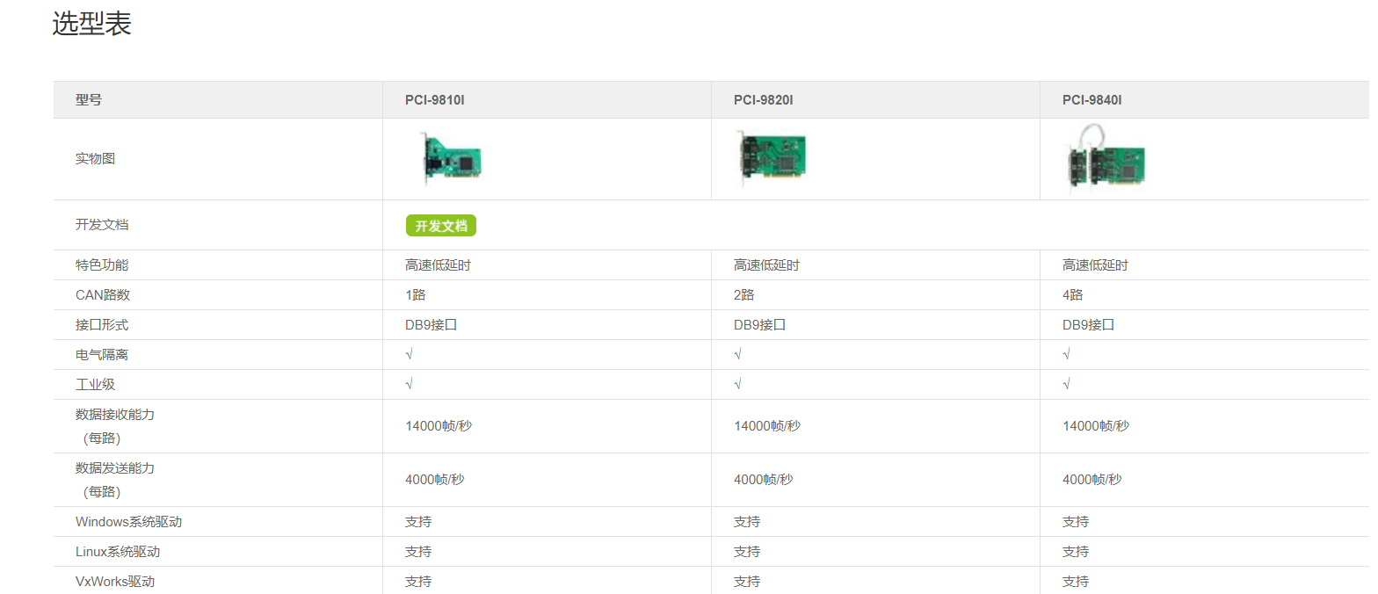The image size is (1378, 594).
Task: Click the Linux系统驱动 row label
Action: coord(118,551)
